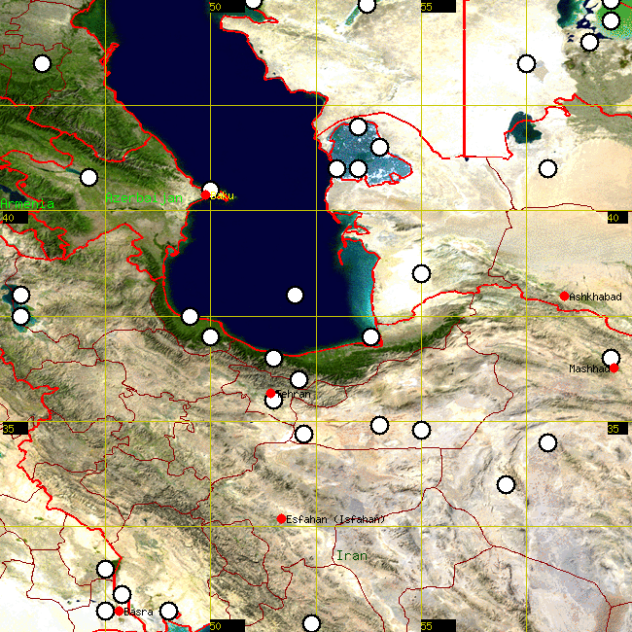
Task: Select the Esfahan (Isfahan) city label
Action: [335, 519]
